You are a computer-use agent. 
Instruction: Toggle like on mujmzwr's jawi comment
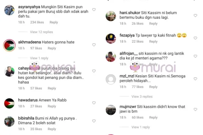[x=195, y=109]
